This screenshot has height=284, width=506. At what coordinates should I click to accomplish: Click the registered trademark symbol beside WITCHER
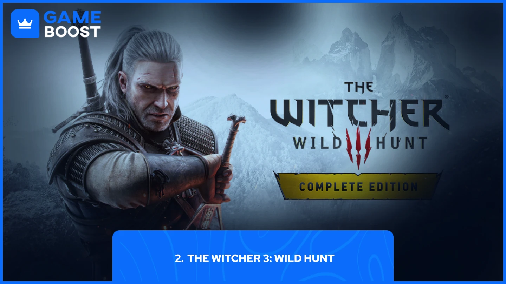[x=446, y=97]
